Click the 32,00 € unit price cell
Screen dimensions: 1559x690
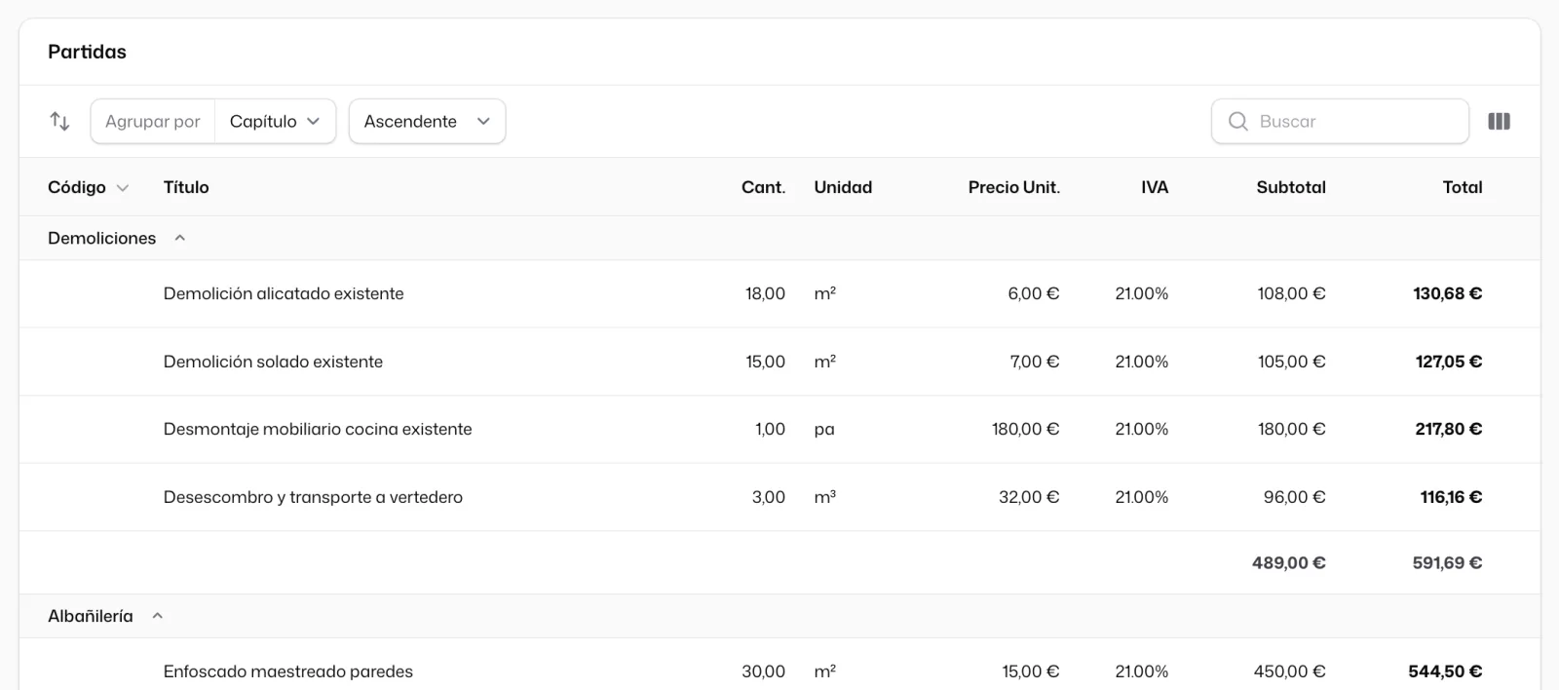1029,497
